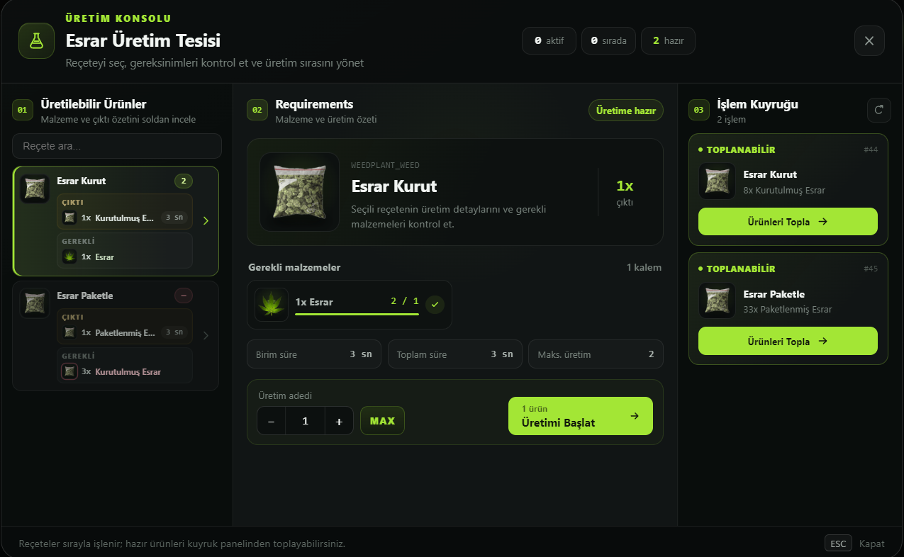Click queue item #45 Esrar Paketle thumbnail
Image resolution: width=904 pixels, height=557 pixels.
click(717, 300)
